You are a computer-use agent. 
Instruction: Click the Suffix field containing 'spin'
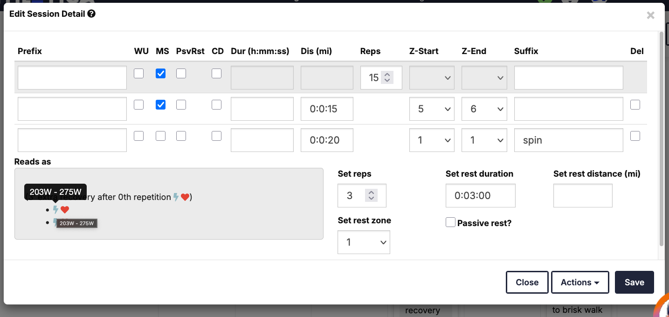pyautogui.click(x=568, y=140)
